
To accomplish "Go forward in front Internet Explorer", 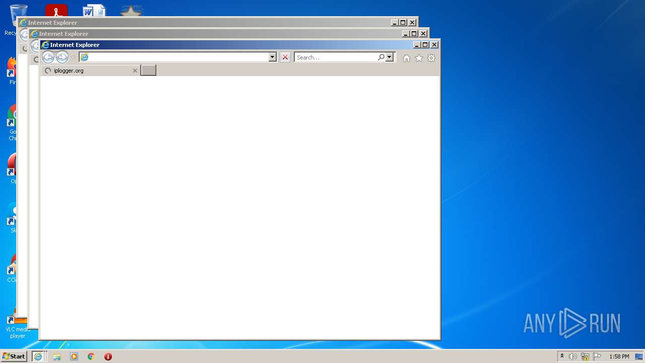I will [x=62, y=57].
